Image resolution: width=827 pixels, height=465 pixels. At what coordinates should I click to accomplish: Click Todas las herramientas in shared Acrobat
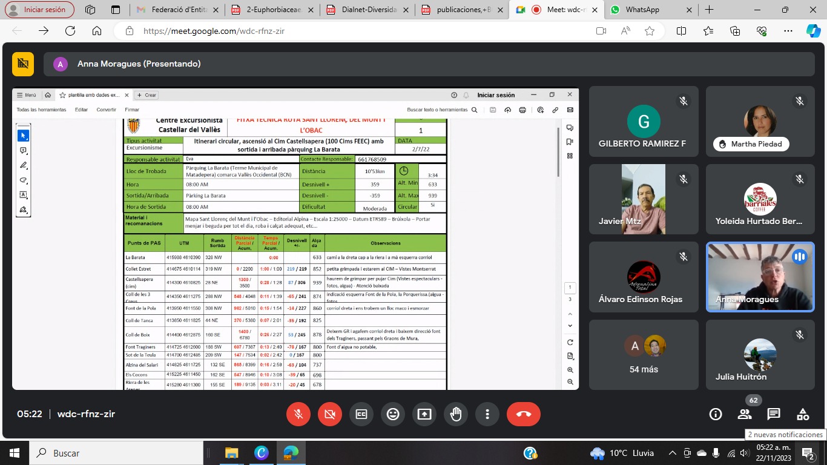pos(41,110)
